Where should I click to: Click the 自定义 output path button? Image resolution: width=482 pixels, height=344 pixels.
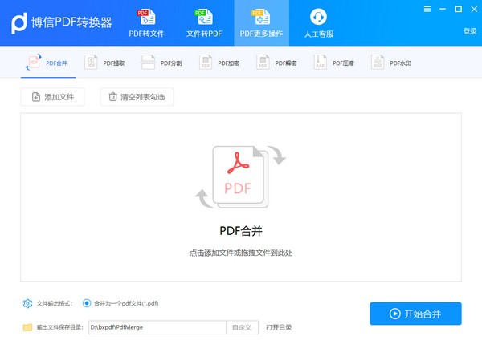pyautogui.click(x=241, y=327)
